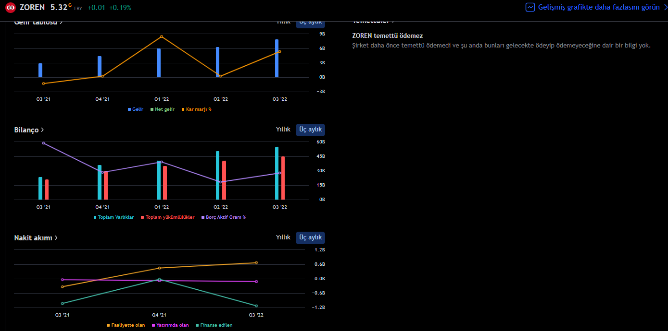The image size is (668, 331).
Task: Click the Q3 '22 Toplam yükümlülükler red bar
Action: point(283,178)
